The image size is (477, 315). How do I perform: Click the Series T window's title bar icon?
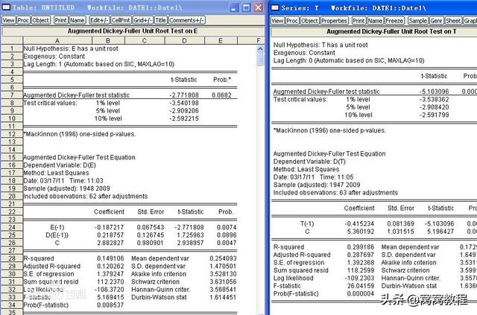276,7
